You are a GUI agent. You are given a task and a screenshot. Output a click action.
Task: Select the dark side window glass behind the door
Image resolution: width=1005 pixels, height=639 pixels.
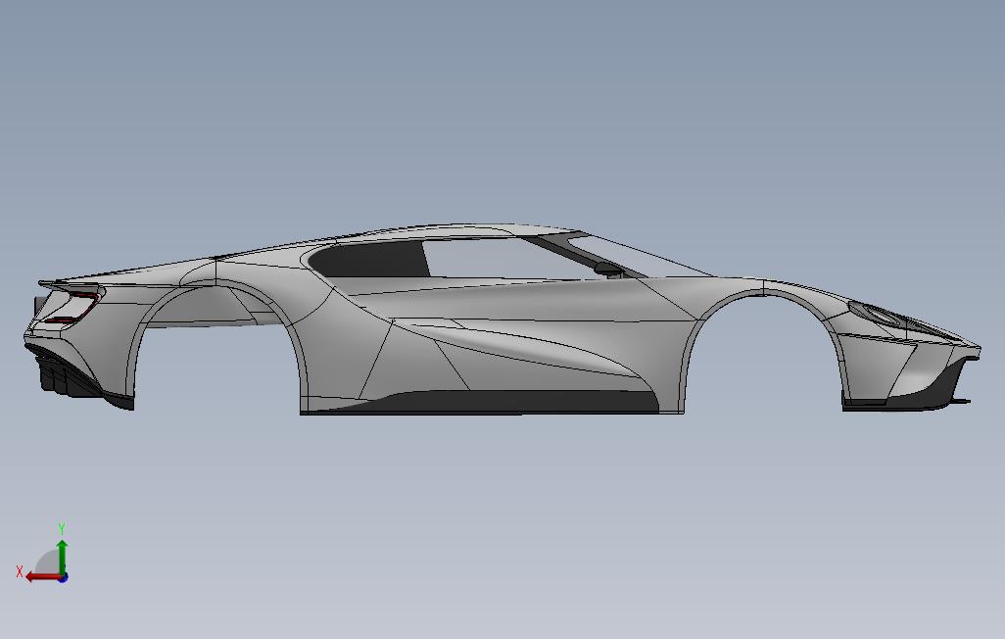point(370,259)
